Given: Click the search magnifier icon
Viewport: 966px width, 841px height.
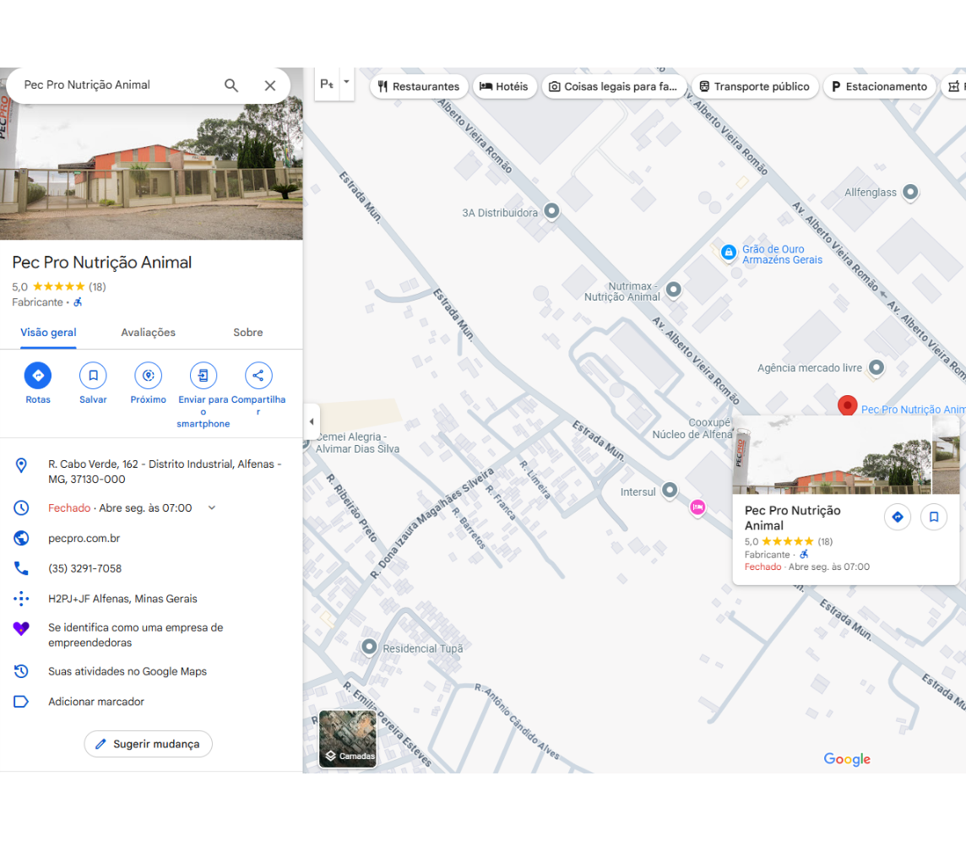Looking at the screenshot, I should click(231, 85).
